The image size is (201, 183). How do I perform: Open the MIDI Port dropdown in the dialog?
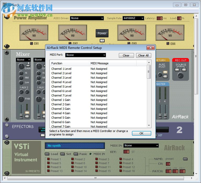coord(86,55)
